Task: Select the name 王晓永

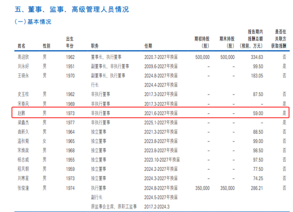Action: 23,76
